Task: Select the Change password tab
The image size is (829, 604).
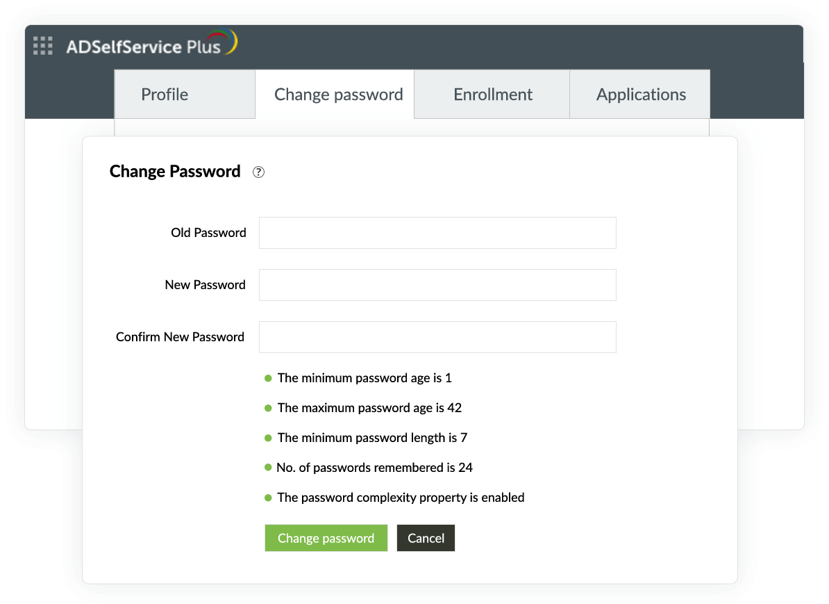Action: [338, 95]
